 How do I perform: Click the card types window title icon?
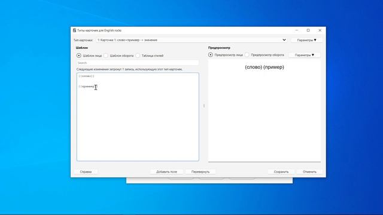point(74,30)
